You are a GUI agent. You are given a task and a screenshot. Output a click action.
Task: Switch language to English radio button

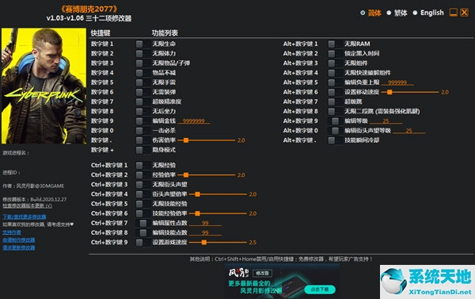(x=415, y=13)
